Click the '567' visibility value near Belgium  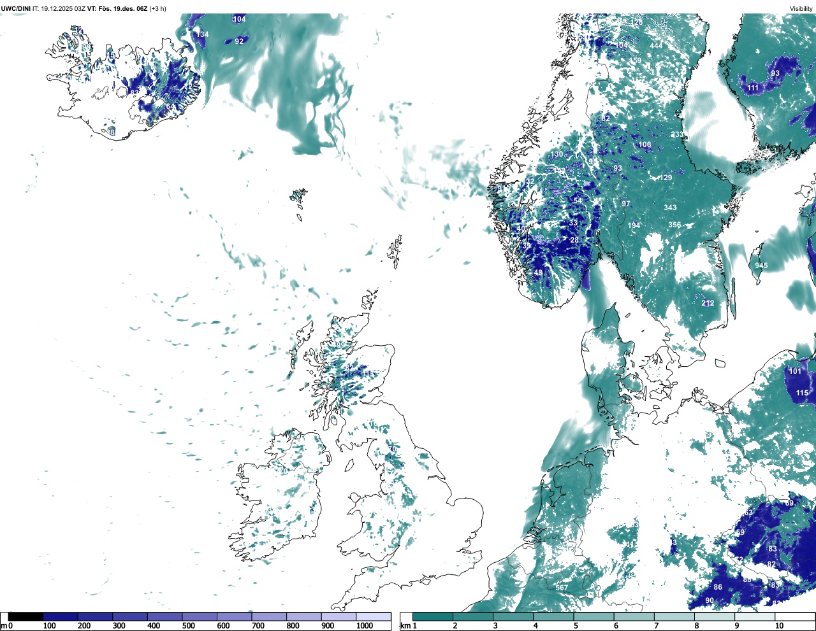click(562, 588)
